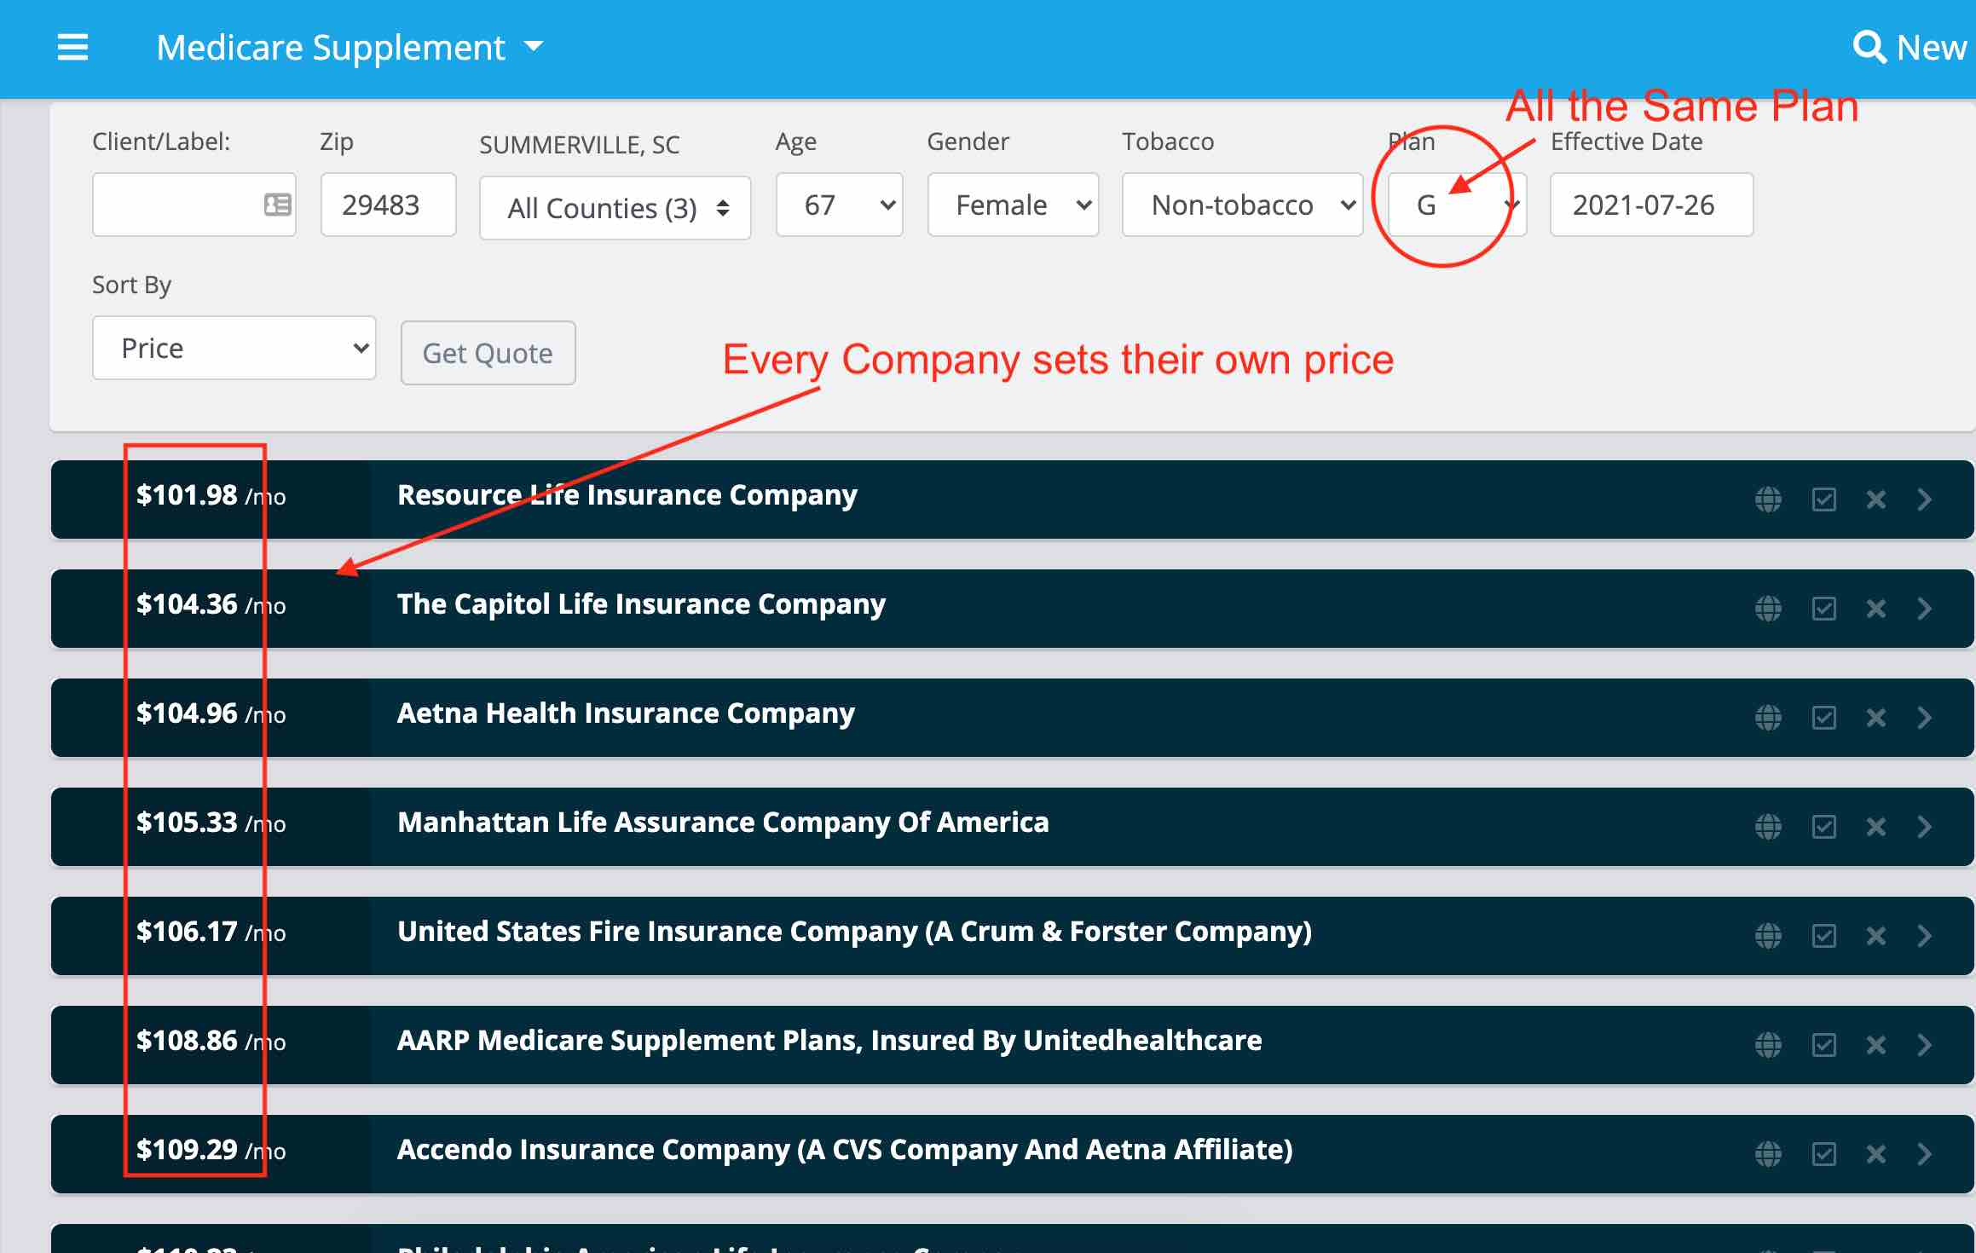The width and height of the screenshot is (1976, 1253).
Task: Click the Zip field showing 29483
Action: tap(388, 205)
